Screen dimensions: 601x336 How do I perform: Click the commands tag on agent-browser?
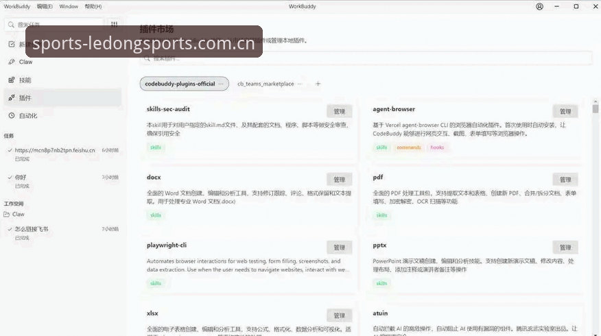tap(409, 147)
